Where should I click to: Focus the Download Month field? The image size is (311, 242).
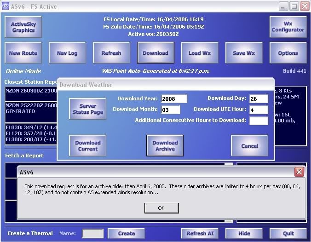tap(171, 110)
